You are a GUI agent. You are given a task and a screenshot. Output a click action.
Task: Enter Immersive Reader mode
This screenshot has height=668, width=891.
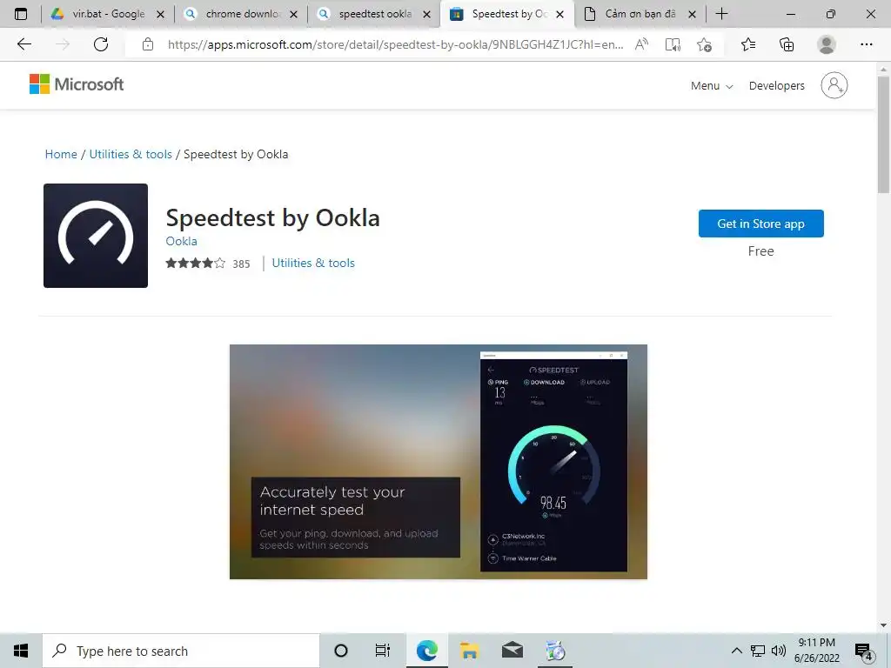click(673, 44)
